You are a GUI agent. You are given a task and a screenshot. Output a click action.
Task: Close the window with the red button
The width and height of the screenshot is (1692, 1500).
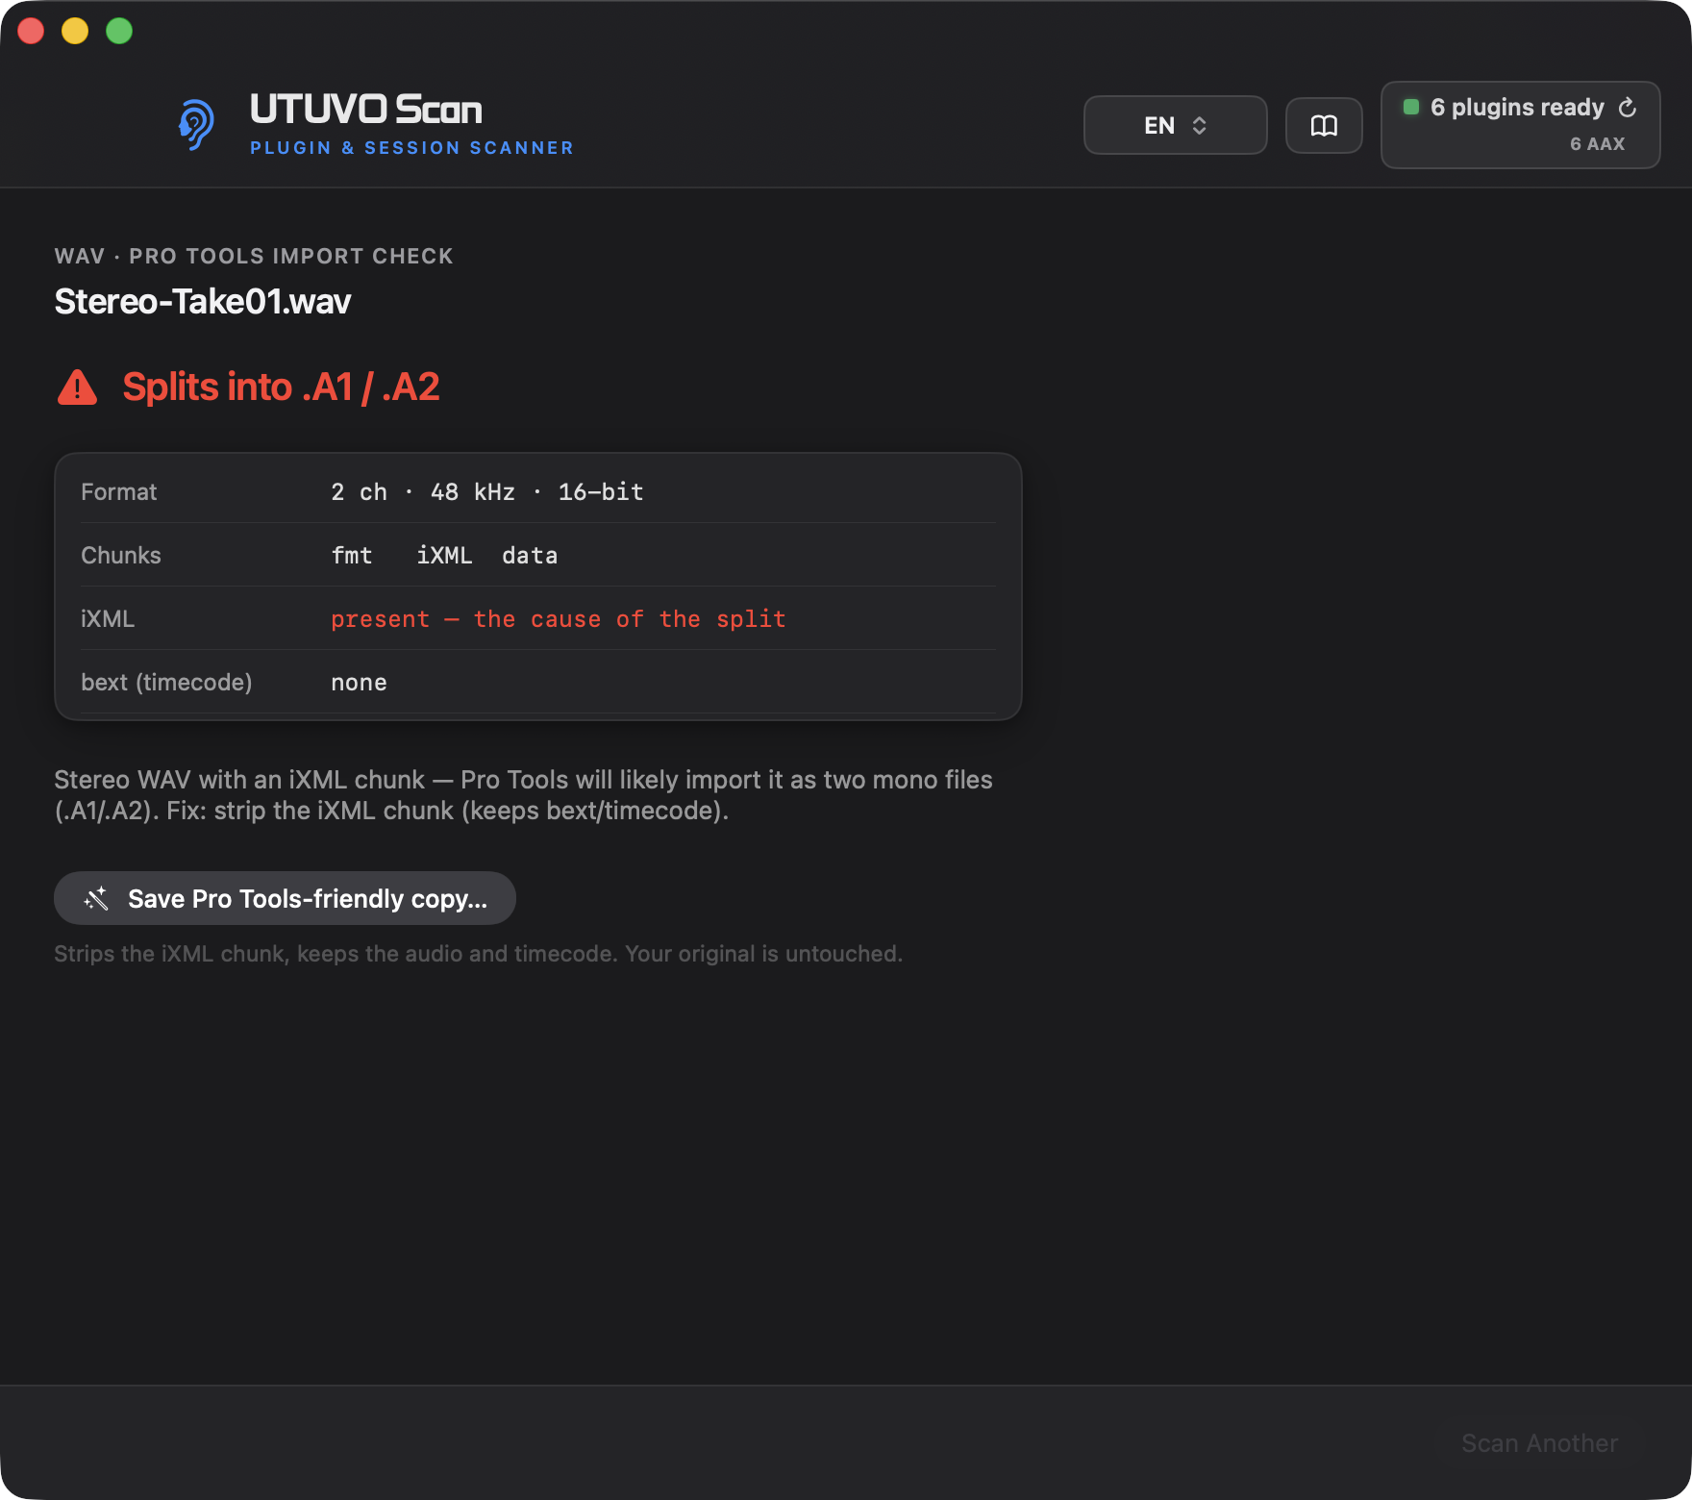tap(31, 31)
